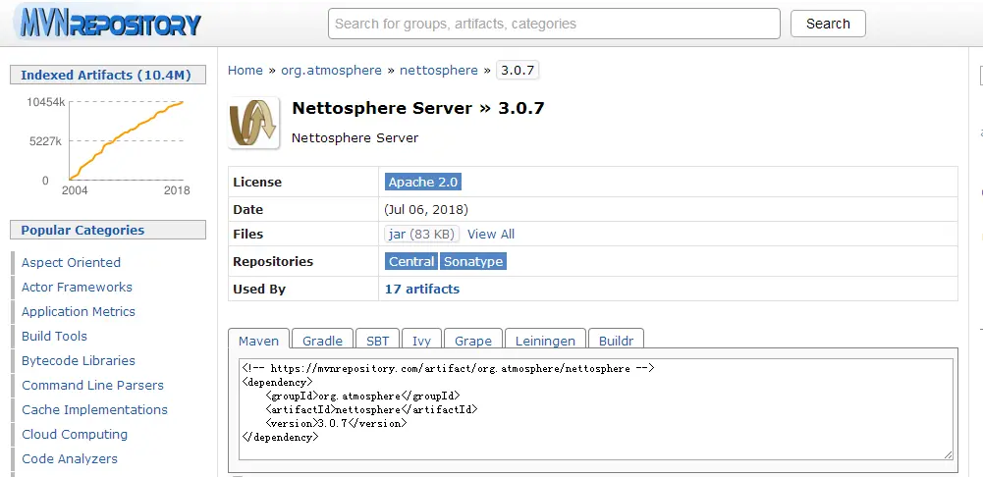Open the Application Metrics category
This screenshot has height=477, width=983.
click(78, 311)
